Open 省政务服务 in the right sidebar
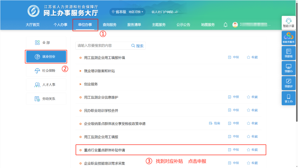The height and width of the screenshot is (168, 298). 289,38
